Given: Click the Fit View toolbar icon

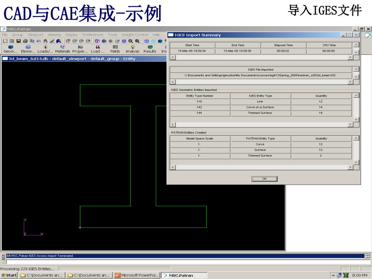Looking at the screenshot, I should pos(104,41).
